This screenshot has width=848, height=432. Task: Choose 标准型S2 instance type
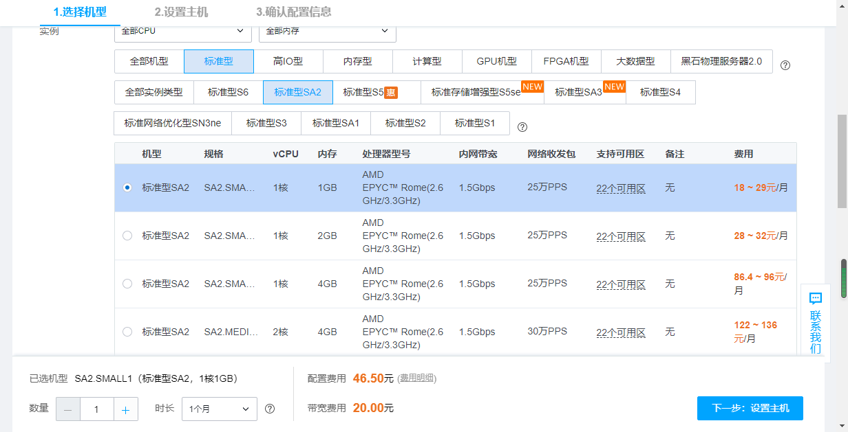tap(405, 124)
